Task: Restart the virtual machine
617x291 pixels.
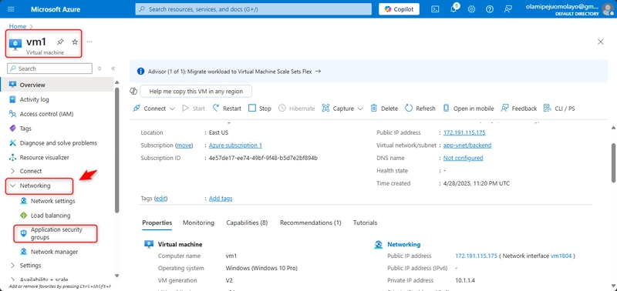Action: click(x=227, y=109)
